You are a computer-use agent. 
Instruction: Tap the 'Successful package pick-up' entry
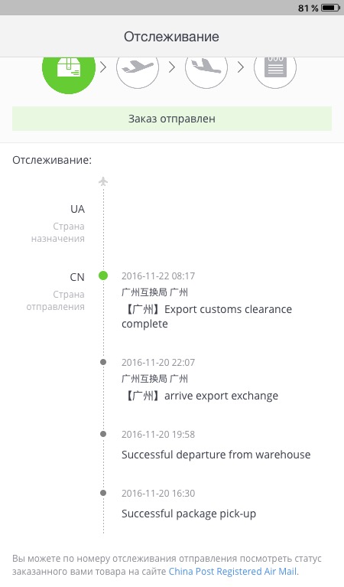[x=189, y=514]
